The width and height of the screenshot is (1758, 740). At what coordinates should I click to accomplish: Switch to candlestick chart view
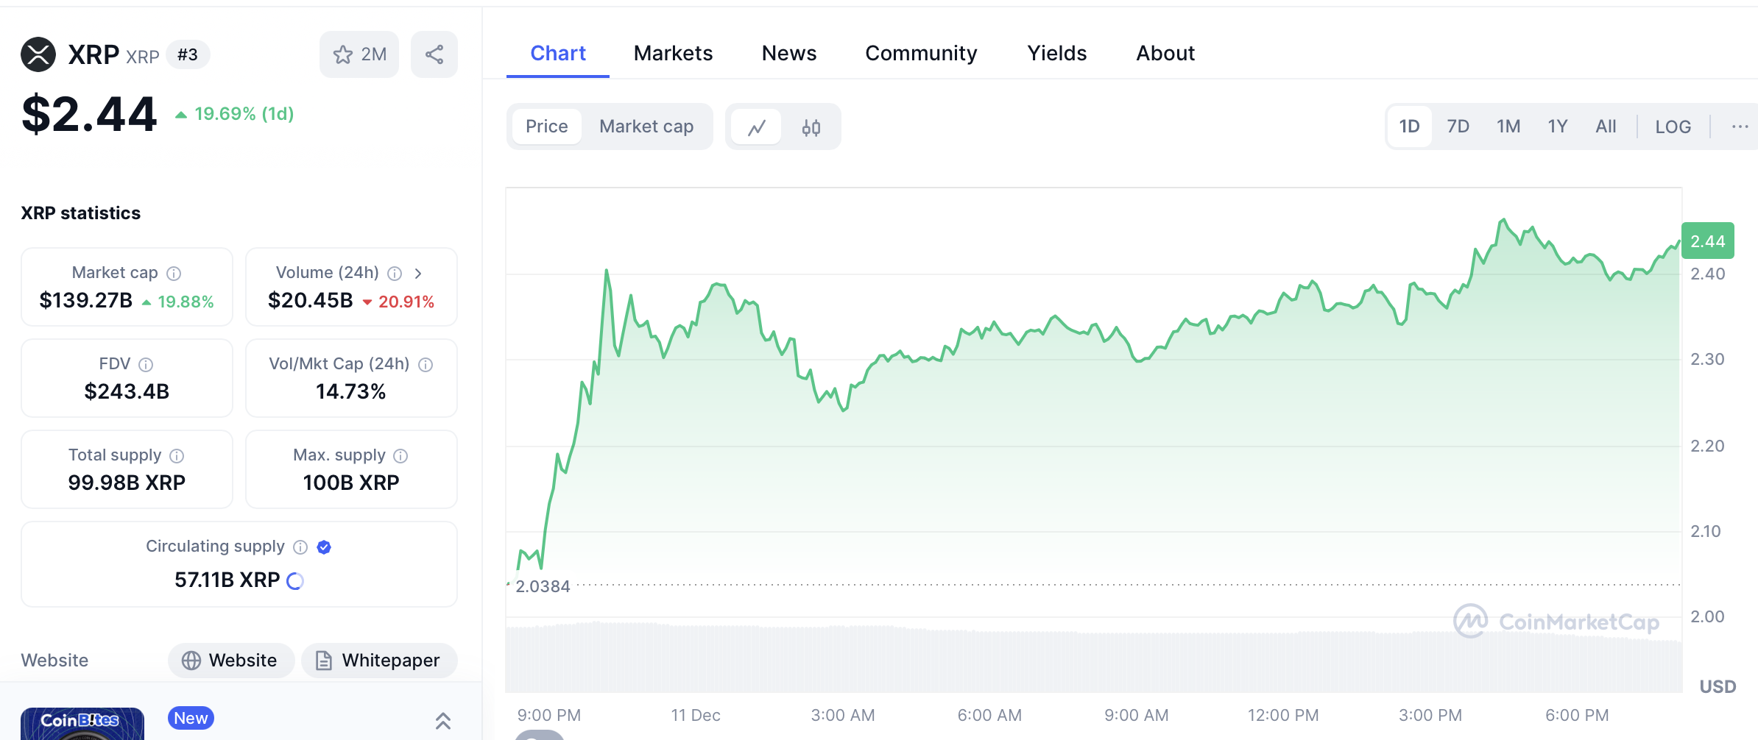coord(811,127)
